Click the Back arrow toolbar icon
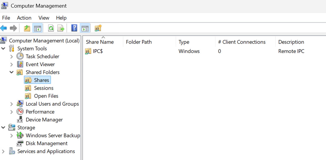This screenshot has height=160, width=326. tap(4, 28)
